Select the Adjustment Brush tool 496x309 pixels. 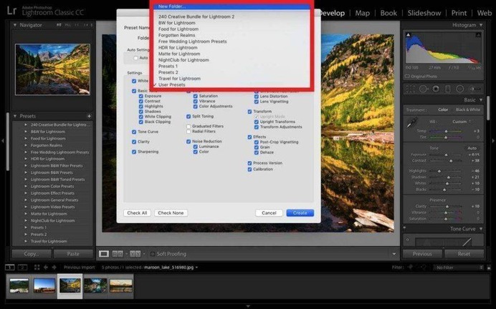(x=474, y=89)
